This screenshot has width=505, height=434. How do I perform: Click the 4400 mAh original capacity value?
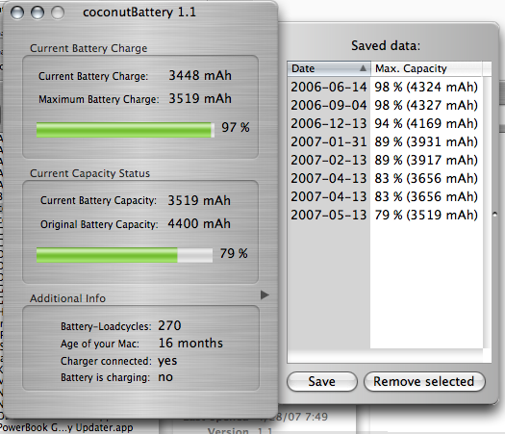coord(199,223)
